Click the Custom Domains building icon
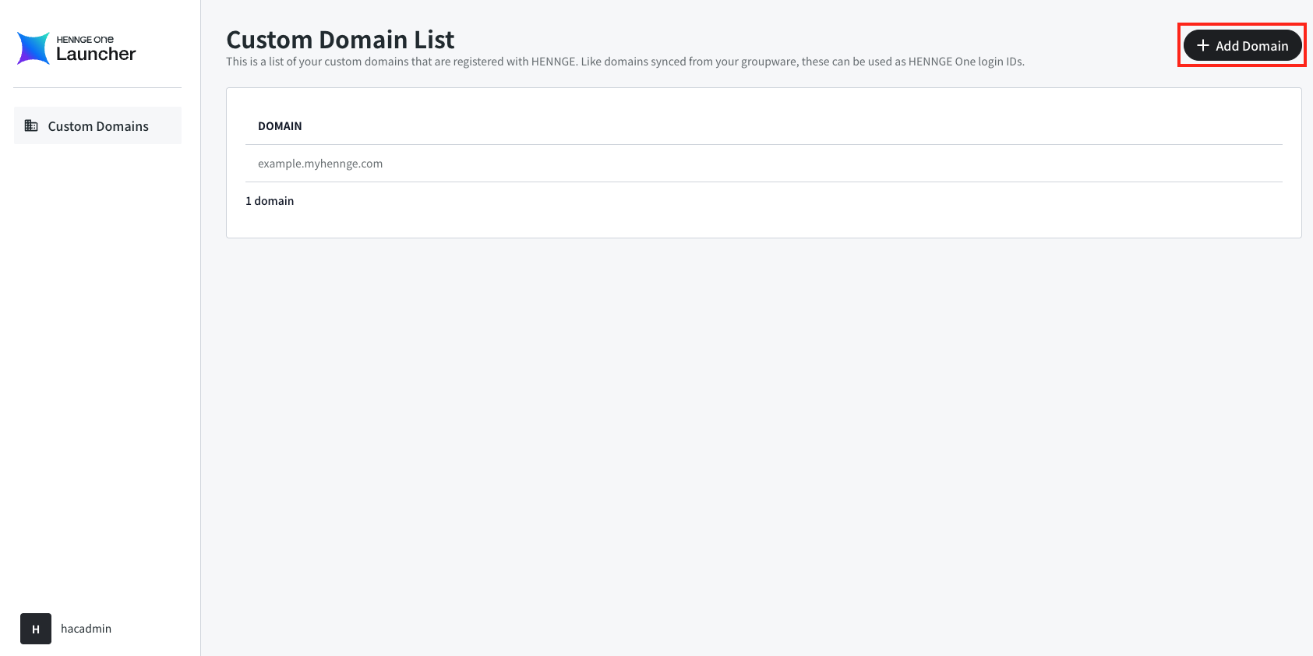Screen dimensions: 1313x656 [x=31, y=125]
